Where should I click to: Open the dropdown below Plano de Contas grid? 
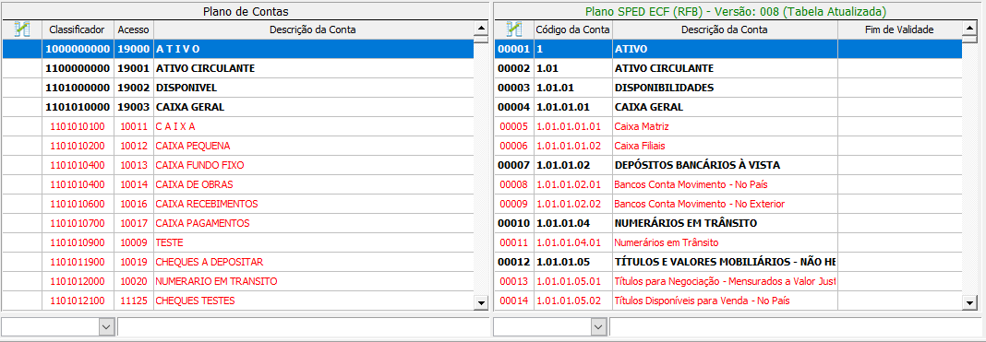pos(106,327)
